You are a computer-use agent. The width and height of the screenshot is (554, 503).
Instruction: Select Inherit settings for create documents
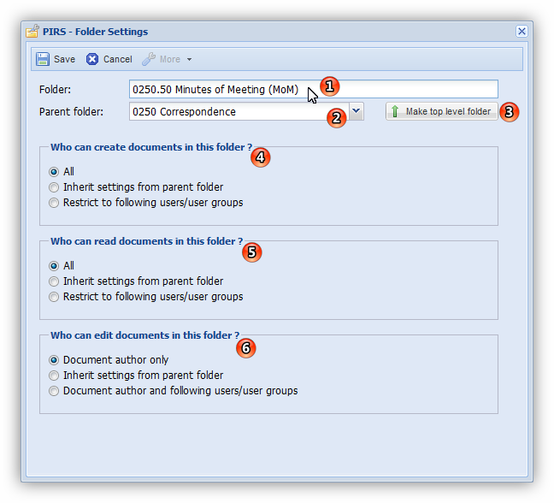coord(54,187)
